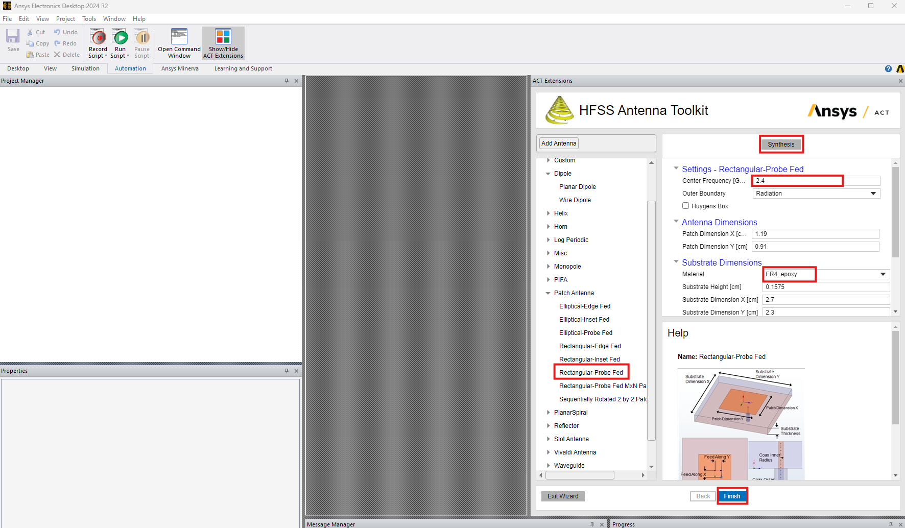Toggle auto-hide pin on Properties panel
The height and width of the screenshot is (528, 905).
pos(287,371)
